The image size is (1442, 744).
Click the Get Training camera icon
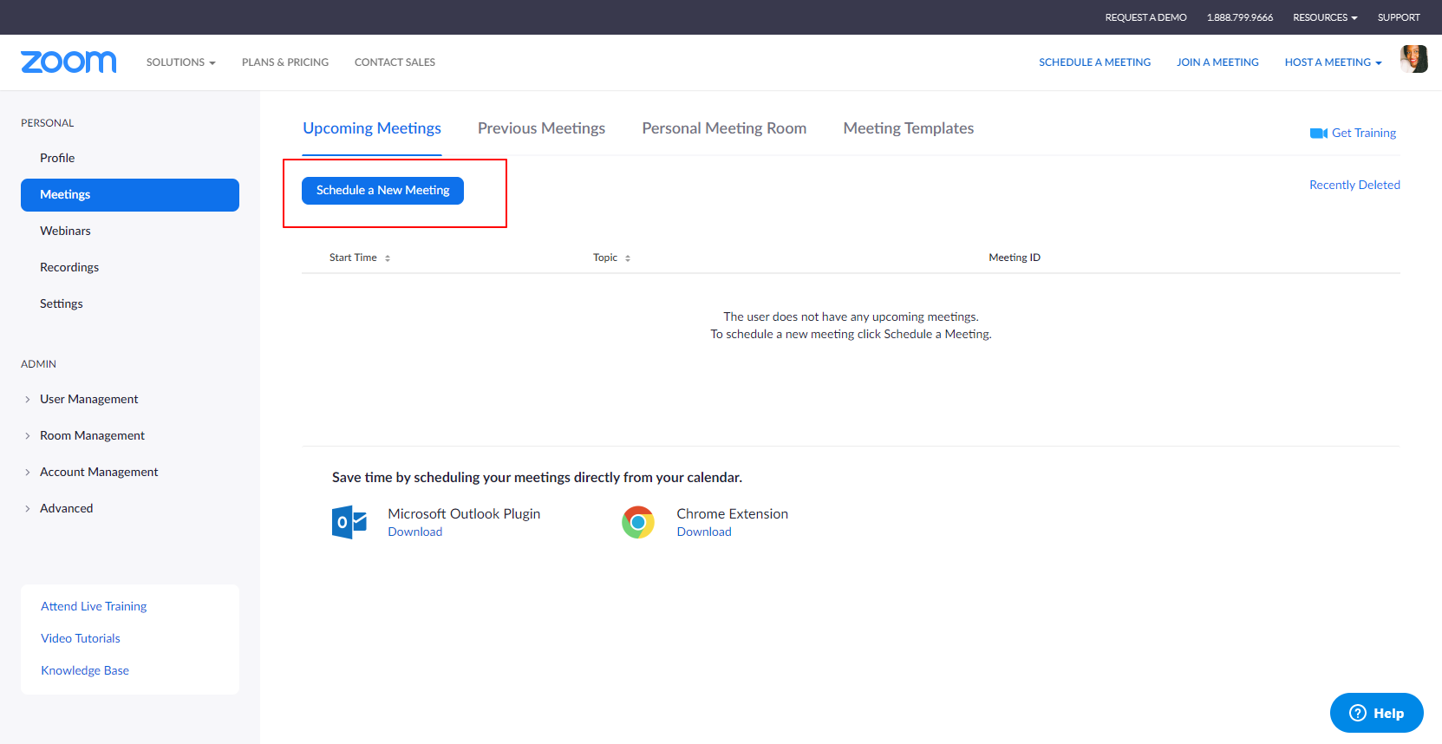[1318, 133]
